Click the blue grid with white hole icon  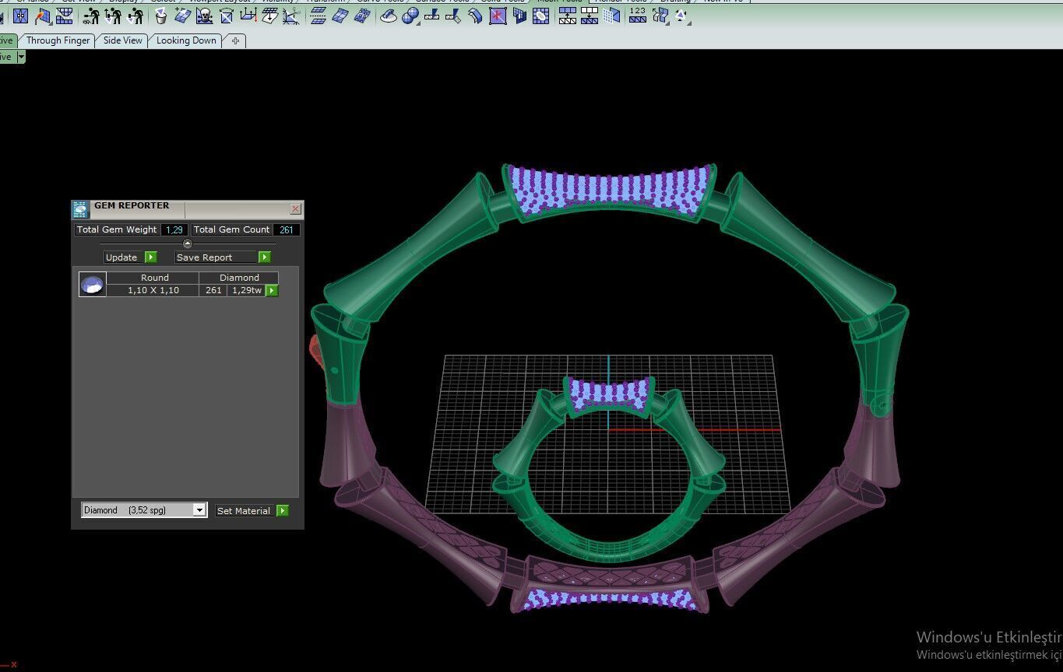click(541, 16)
